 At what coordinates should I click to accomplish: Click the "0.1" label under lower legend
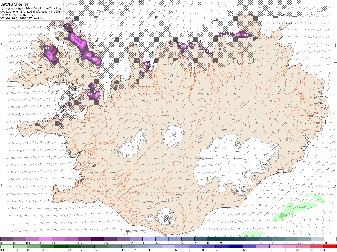coord(2,250)
